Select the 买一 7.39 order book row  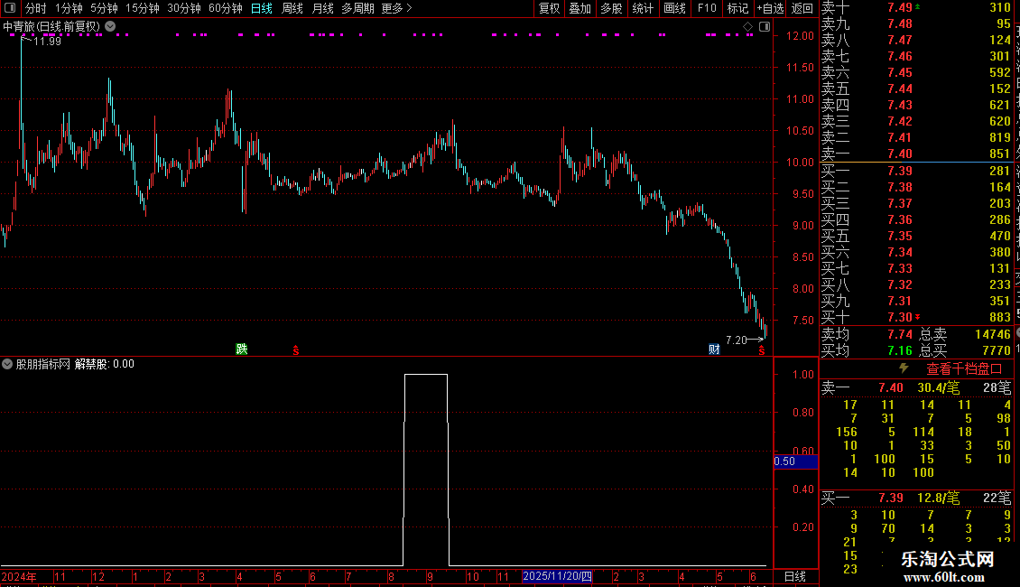coord(916,171)
